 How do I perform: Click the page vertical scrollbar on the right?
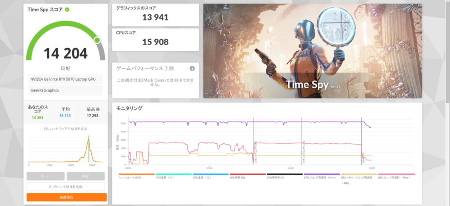coord(449,52)
